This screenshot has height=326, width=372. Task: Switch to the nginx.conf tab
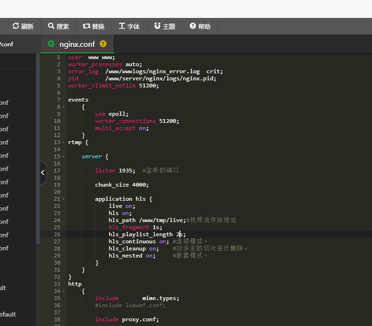tap(77, 44)
